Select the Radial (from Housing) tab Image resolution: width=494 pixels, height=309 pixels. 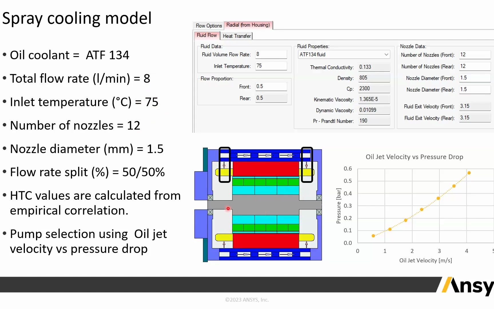(x=248, y=25)
